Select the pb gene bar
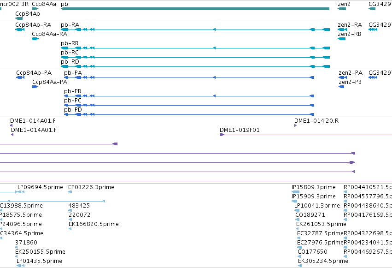Screen dimensions: 392x268 195,9
